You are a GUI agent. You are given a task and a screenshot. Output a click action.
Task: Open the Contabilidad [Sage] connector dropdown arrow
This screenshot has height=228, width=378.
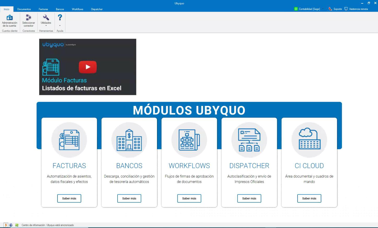click(323, 9)
